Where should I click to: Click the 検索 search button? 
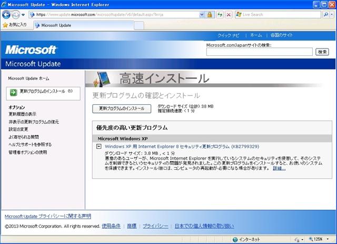(322, 52)
